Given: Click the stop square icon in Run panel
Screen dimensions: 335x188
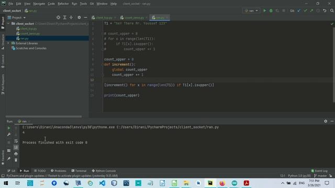Looking at the screenshot, I should (x=9, y=143).
